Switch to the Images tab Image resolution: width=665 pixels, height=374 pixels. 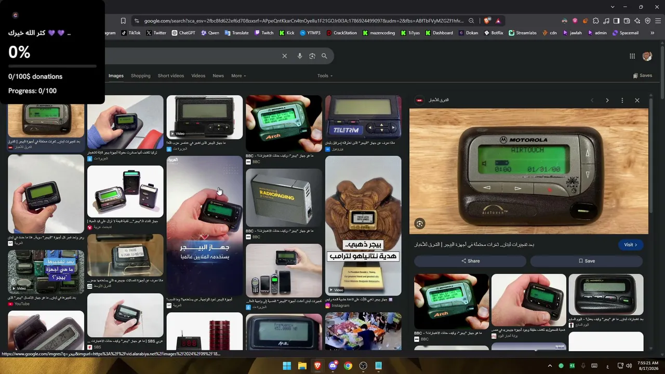point(116,76)
